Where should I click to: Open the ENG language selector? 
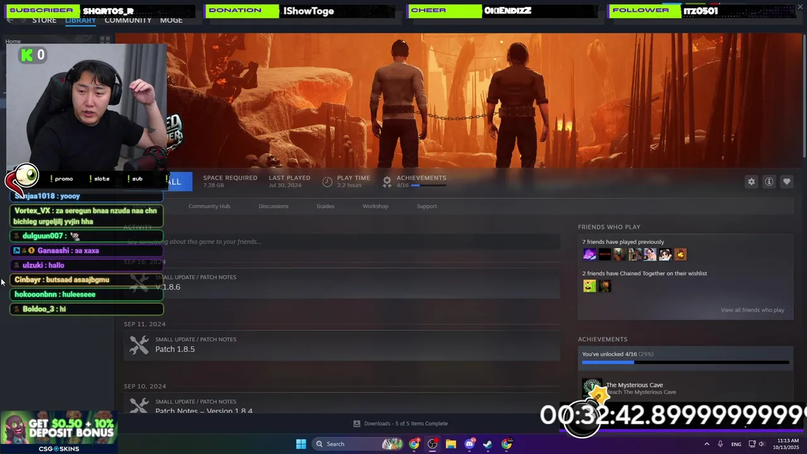736,444
